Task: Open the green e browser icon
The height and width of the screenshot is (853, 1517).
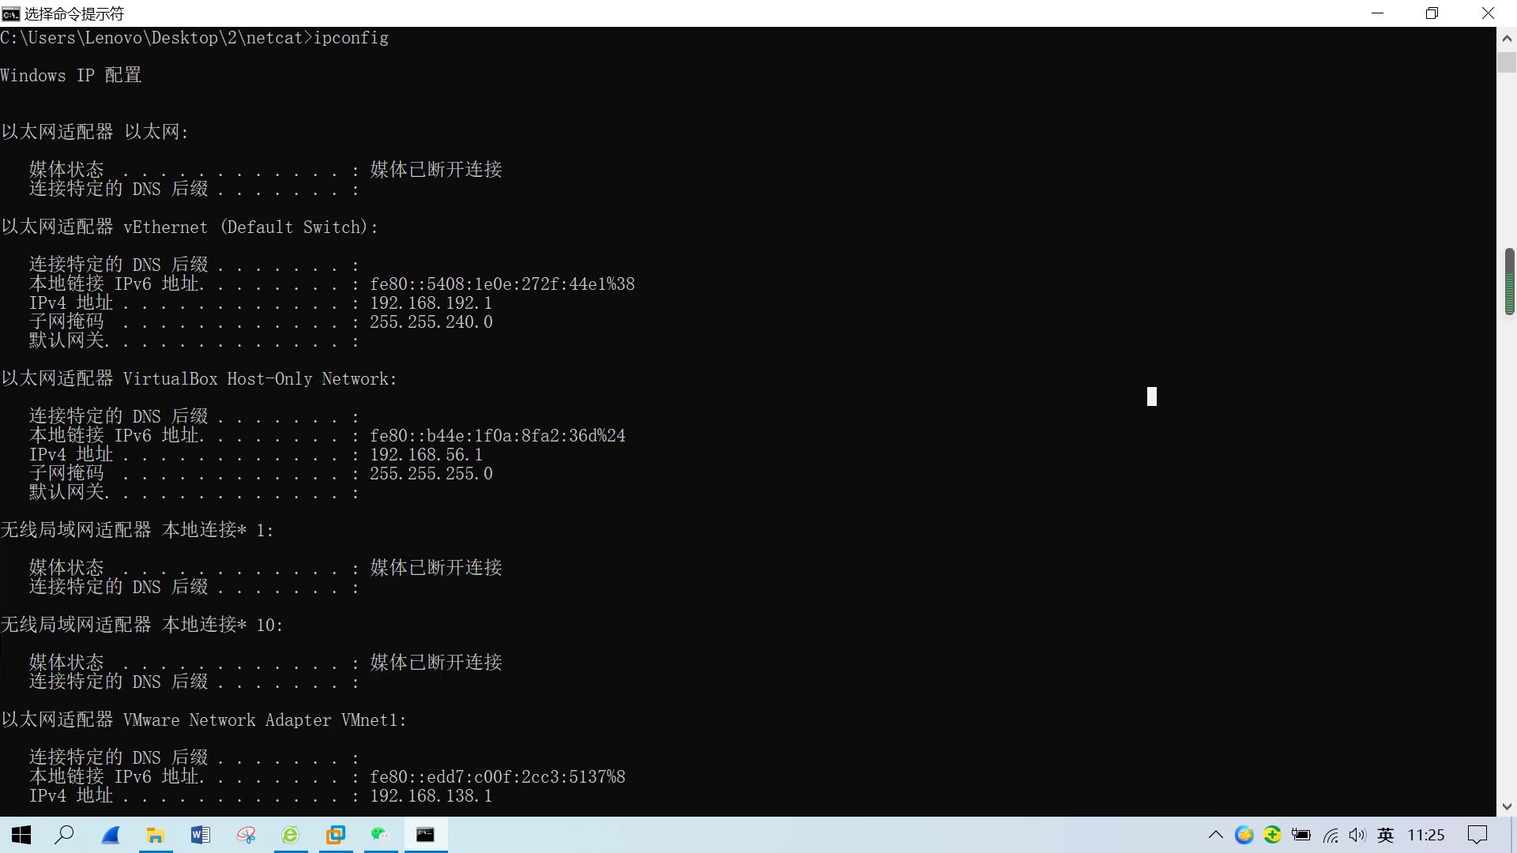Action: [x=291, y=835]
